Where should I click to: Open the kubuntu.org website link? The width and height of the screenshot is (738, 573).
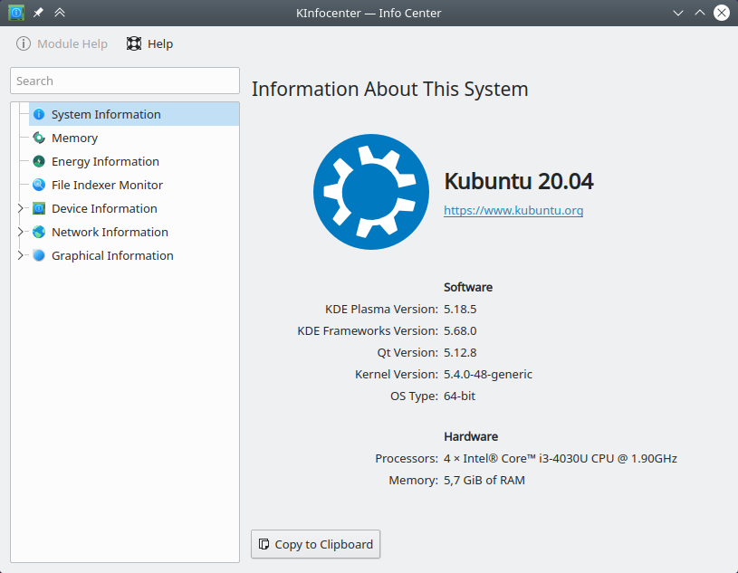pos(513,211)
